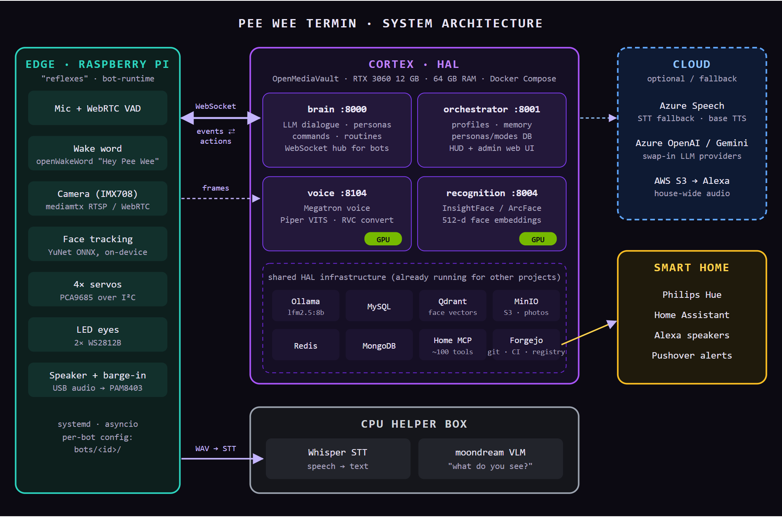This screenshot has width=782, height=517.
Task: Click the WebSocket arrow label
Action: [215, 106]
